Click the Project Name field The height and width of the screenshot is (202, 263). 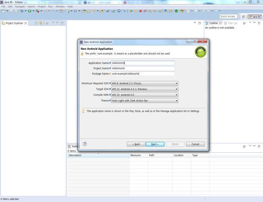(x=143, y=68)
